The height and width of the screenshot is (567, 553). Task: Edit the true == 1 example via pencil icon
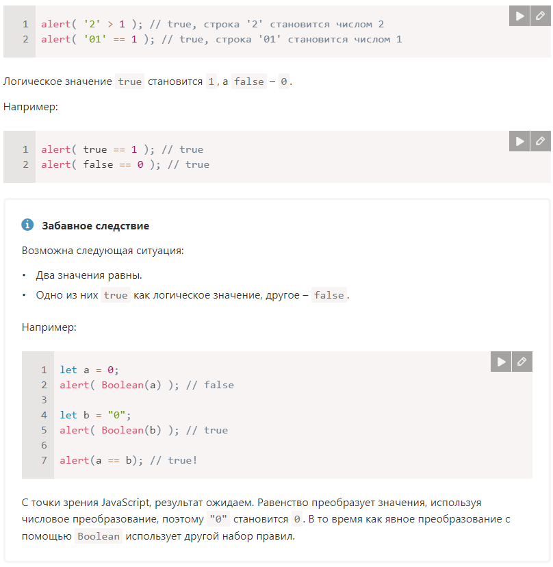click(x=540, y=141)
